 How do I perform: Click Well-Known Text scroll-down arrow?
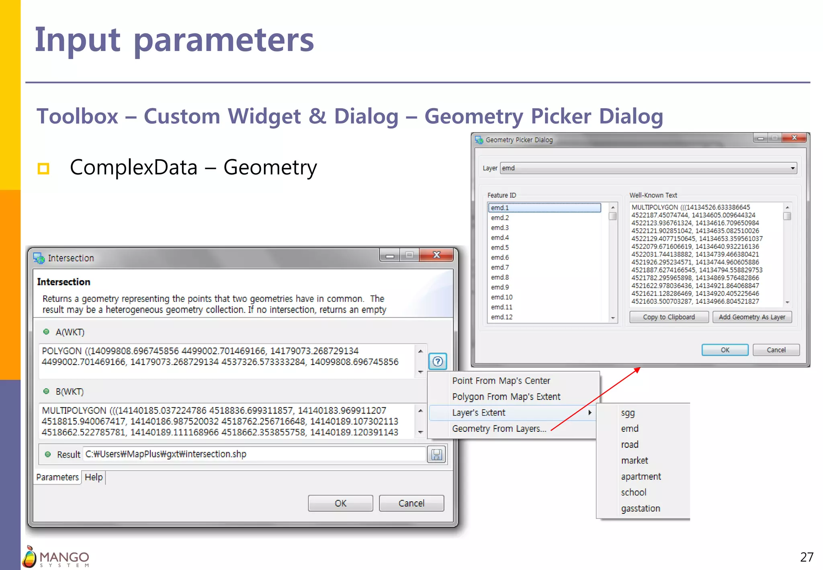tap(787, 302)
